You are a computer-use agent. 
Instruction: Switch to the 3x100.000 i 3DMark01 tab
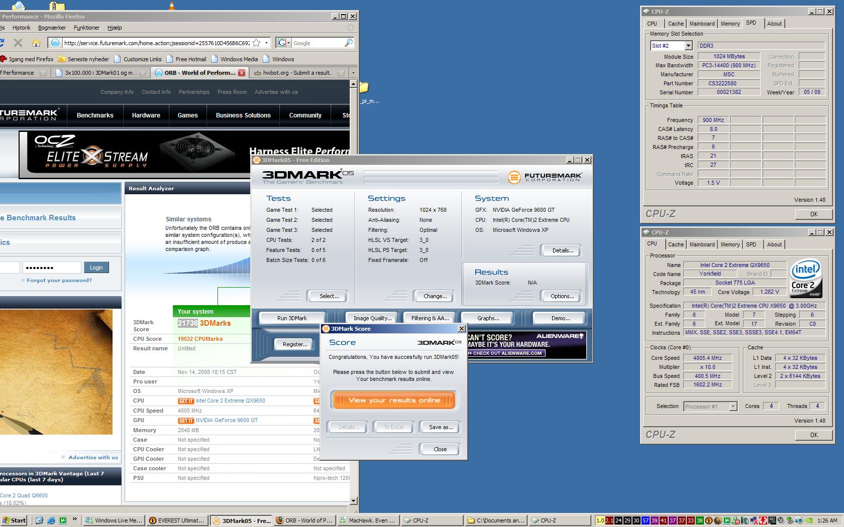pyautogui.click(x=100, y=73)
